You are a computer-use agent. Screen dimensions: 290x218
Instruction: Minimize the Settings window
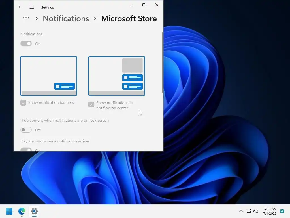click(131, 5)
